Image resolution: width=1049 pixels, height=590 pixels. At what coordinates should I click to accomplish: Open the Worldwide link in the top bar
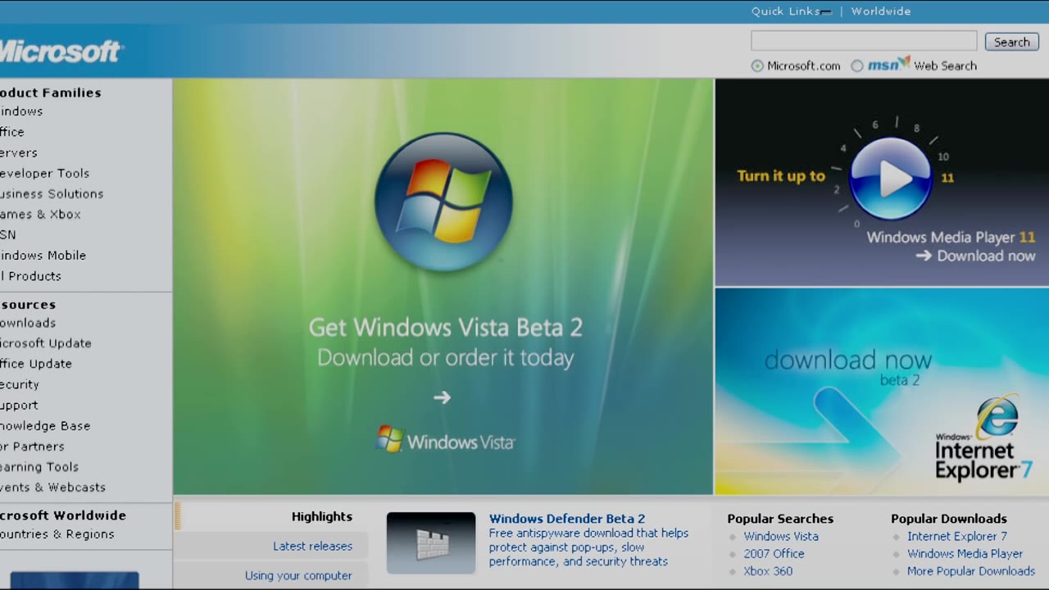(881, 11)
